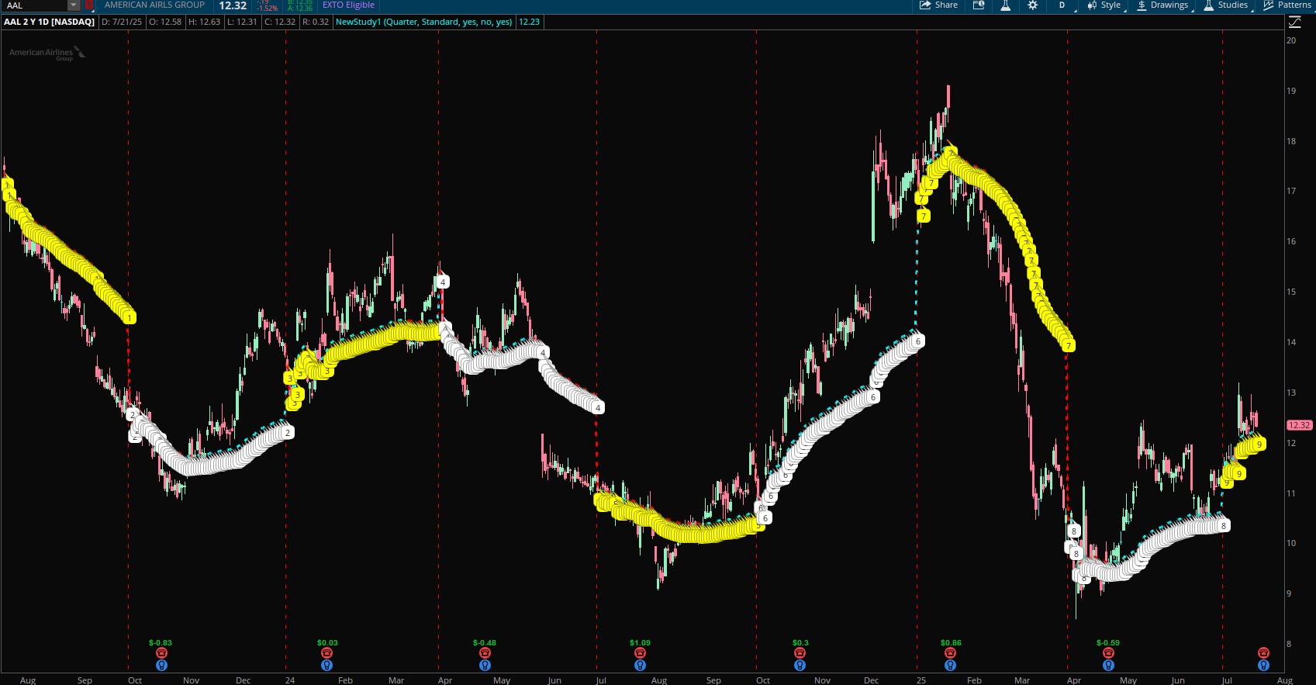Viewport: 1316px width, 685px height.
Task: Open the Patterns menu
Action: tap(1287, 5)
